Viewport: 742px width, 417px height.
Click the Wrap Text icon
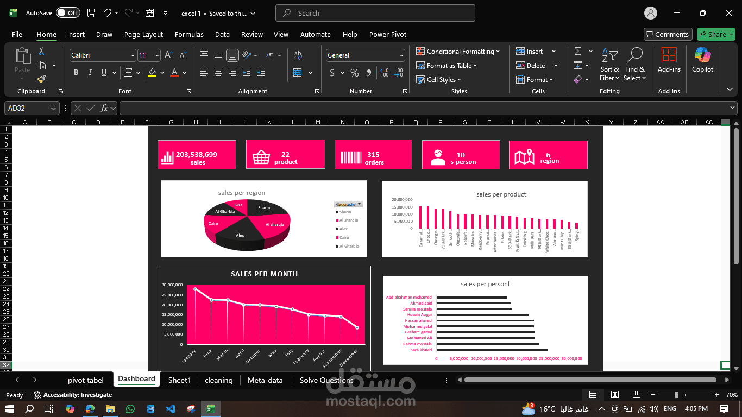[298, 55]
